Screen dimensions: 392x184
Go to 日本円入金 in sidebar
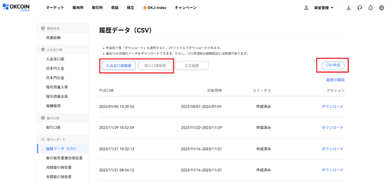click(55, 69)
